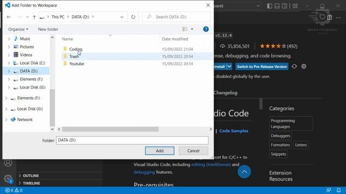Open Local Disk (C:) in sidebar
The image size is (346, 194).
(32, 63)
